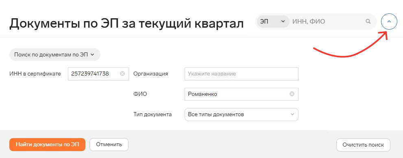Click the ИНН в сертификате label

tap(35, 74)
